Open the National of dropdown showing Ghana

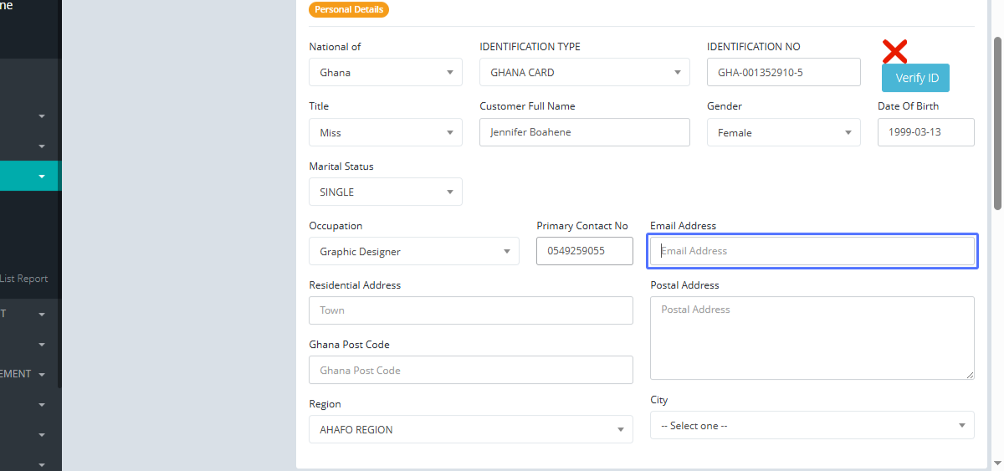385,72
